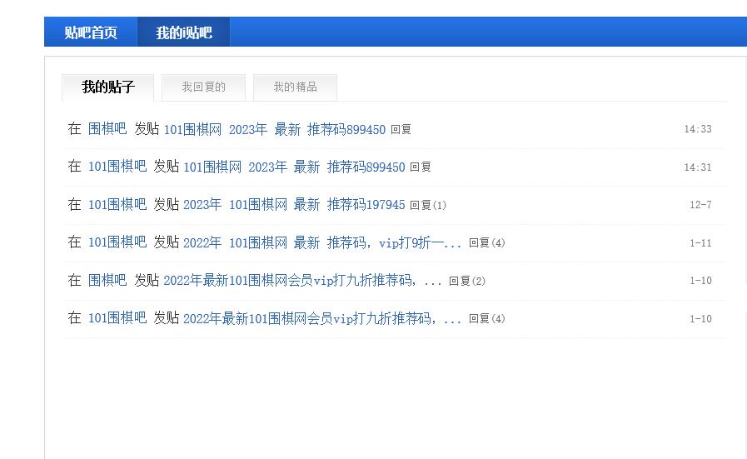
Task: Open post 101围棋网 2023年 最新 推荐码899450 at 14:33
Action: 275,129
